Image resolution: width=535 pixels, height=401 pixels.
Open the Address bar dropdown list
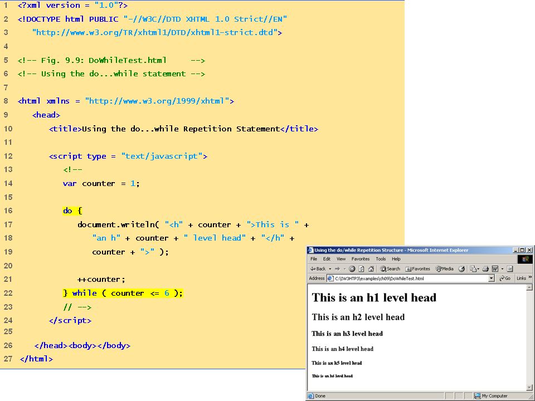(x=492, y=278)
